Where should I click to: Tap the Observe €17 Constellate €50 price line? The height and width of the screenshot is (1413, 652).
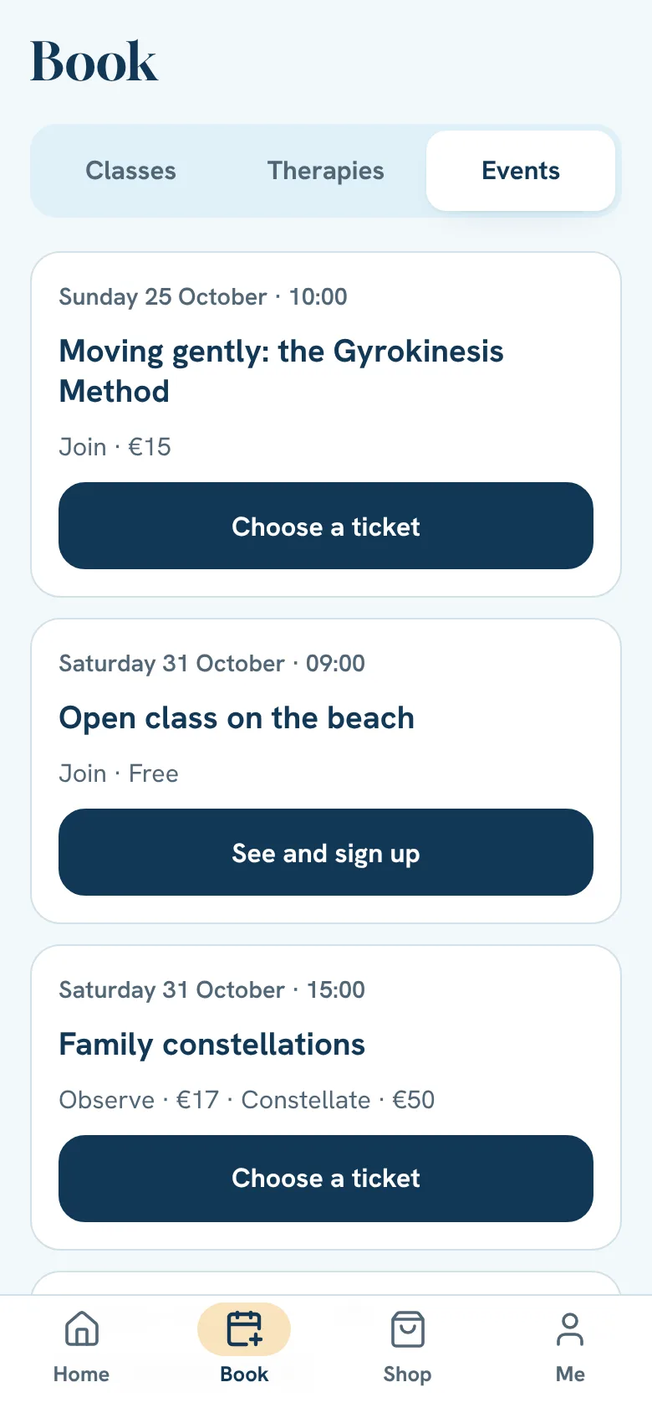247,1099
